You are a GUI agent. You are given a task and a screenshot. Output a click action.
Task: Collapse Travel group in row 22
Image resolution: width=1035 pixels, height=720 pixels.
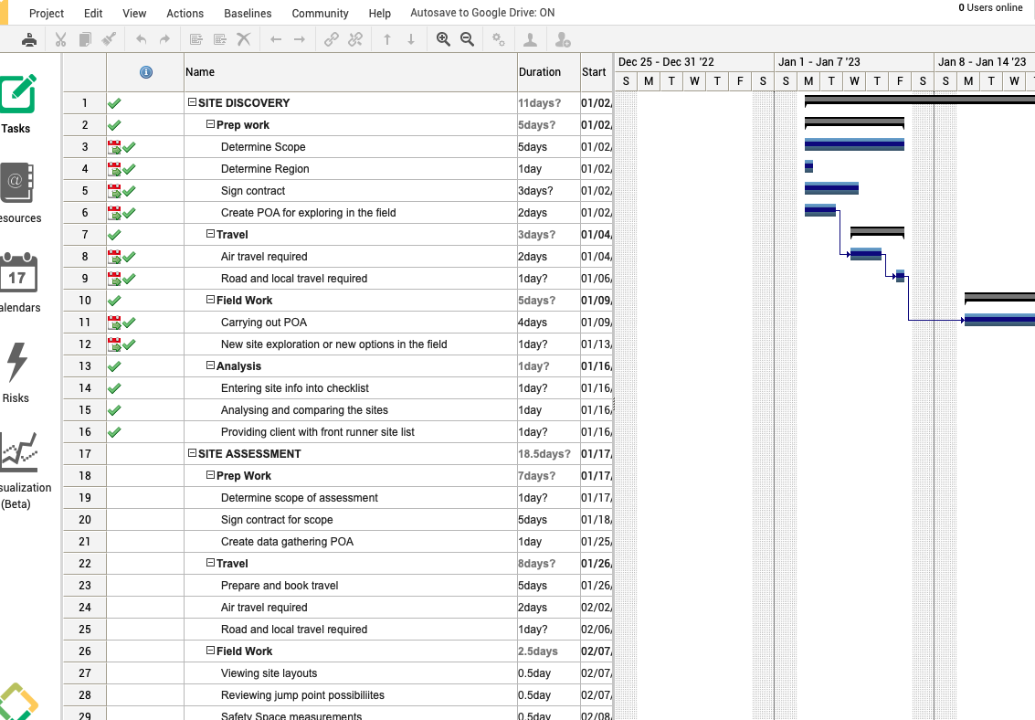[x=211, y=563]
